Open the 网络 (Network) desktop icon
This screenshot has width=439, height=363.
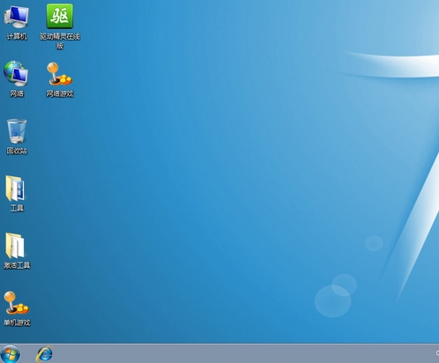click(x=16, y=74)
